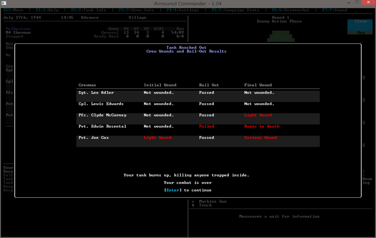376x238 pixels.
Task: Click the 'Final Wound' column header
Action: [258, 85]
